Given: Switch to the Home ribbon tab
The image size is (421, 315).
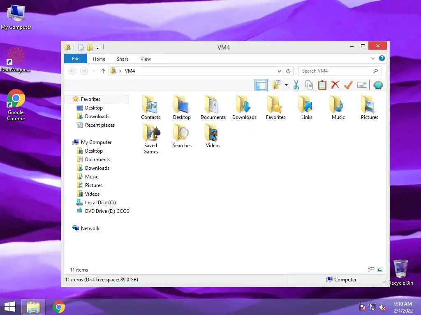Looking at the screenshot, I should 99,59.
